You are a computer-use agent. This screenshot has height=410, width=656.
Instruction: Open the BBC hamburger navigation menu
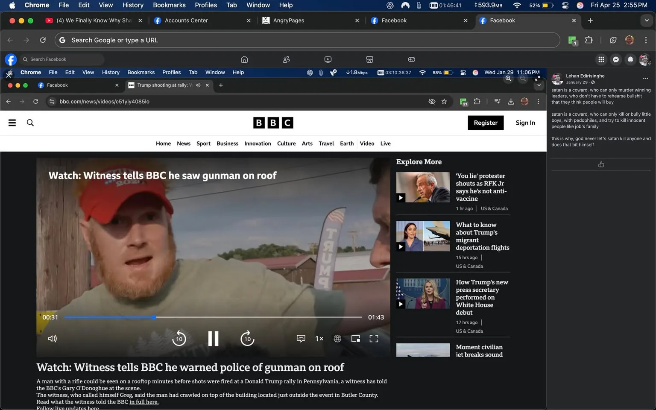coord(12,123)
